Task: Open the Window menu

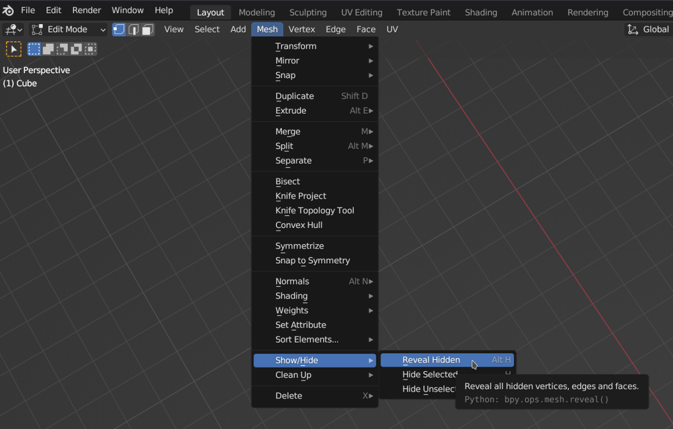Action: 128,11
